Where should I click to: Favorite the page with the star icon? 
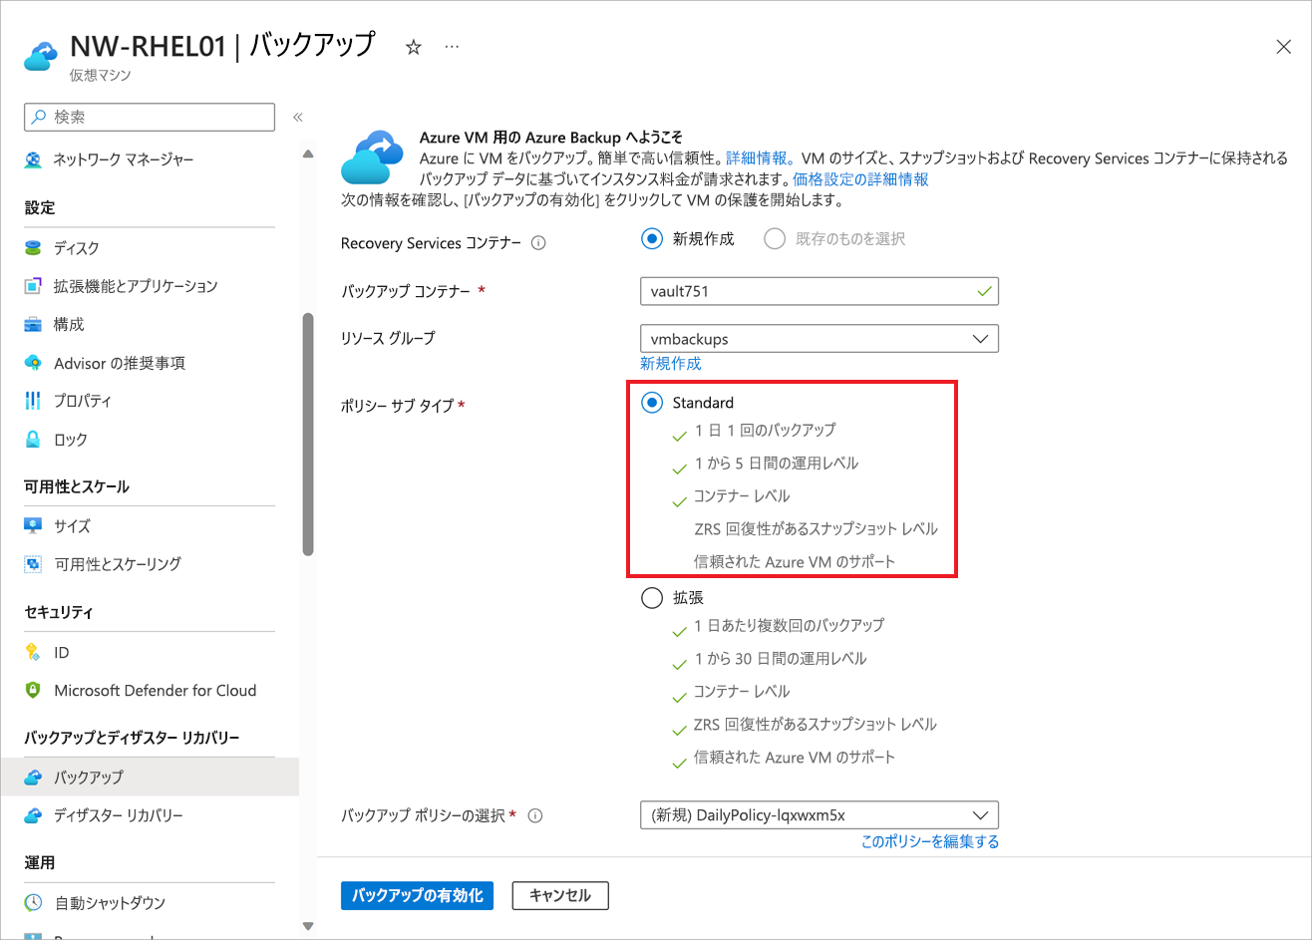[413, 47]
